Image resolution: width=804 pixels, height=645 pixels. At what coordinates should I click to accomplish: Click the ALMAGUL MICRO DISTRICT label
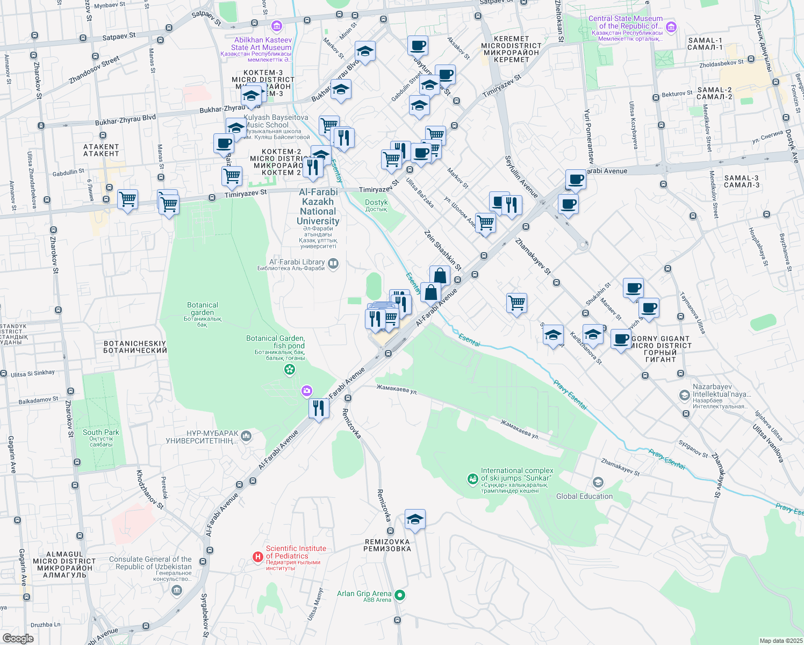[64, 564]
